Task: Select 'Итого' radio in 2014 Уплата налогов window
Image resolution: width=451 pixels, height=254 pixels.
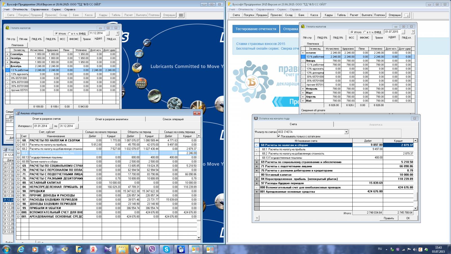Action: point(56,34)
